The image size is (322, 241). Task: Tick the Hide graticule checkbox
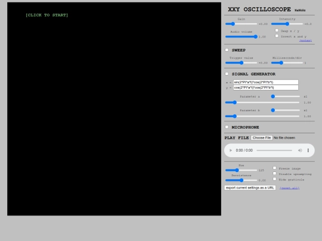[x=274, y=179]
